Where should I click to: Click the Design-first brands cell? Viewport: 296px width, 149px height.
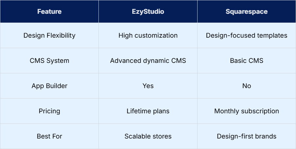[246, 136]
